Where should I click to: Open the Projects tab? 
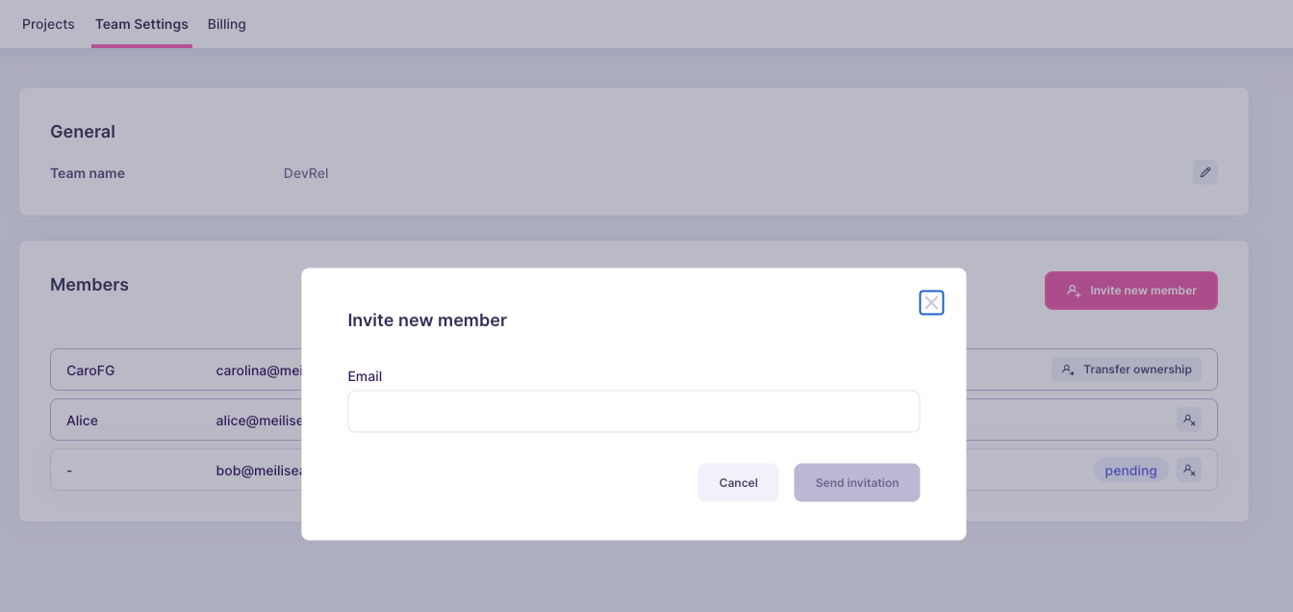pos(48,24)
